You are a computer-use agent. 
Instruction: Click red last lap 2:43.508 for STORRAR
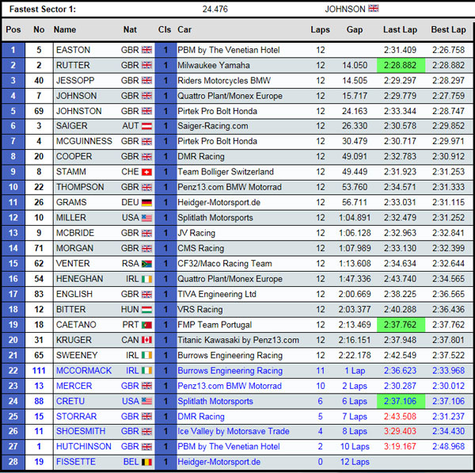[400, 417]
